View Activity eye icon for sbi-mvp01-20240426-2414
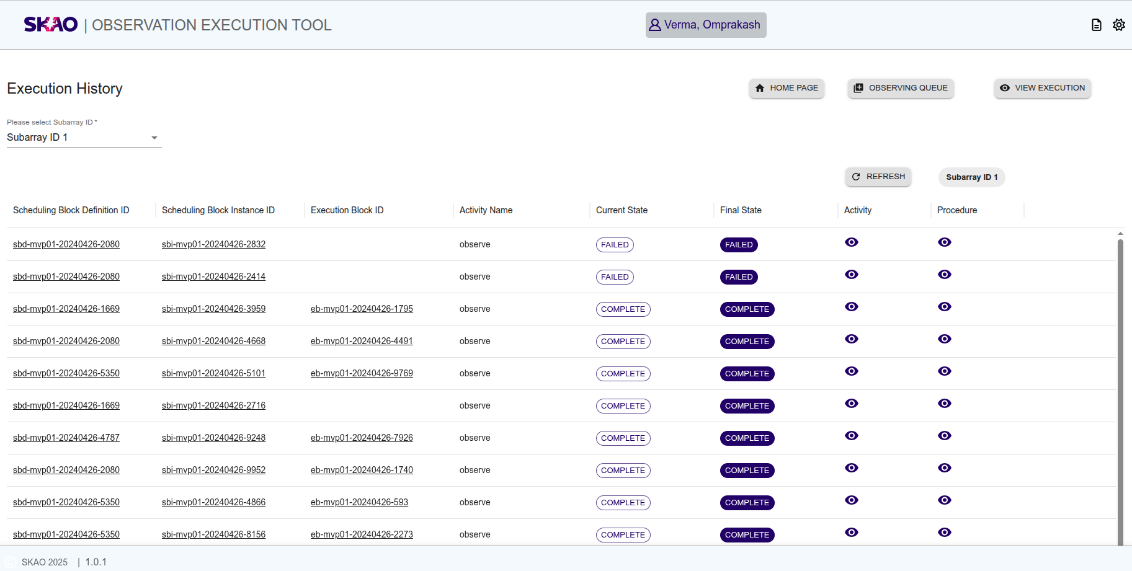1132x571 pixels. (852, 275)
